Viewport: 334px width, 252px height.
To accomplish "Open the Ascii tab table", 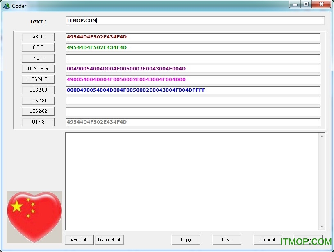I will pyautogui.click(x=79, y=240).
